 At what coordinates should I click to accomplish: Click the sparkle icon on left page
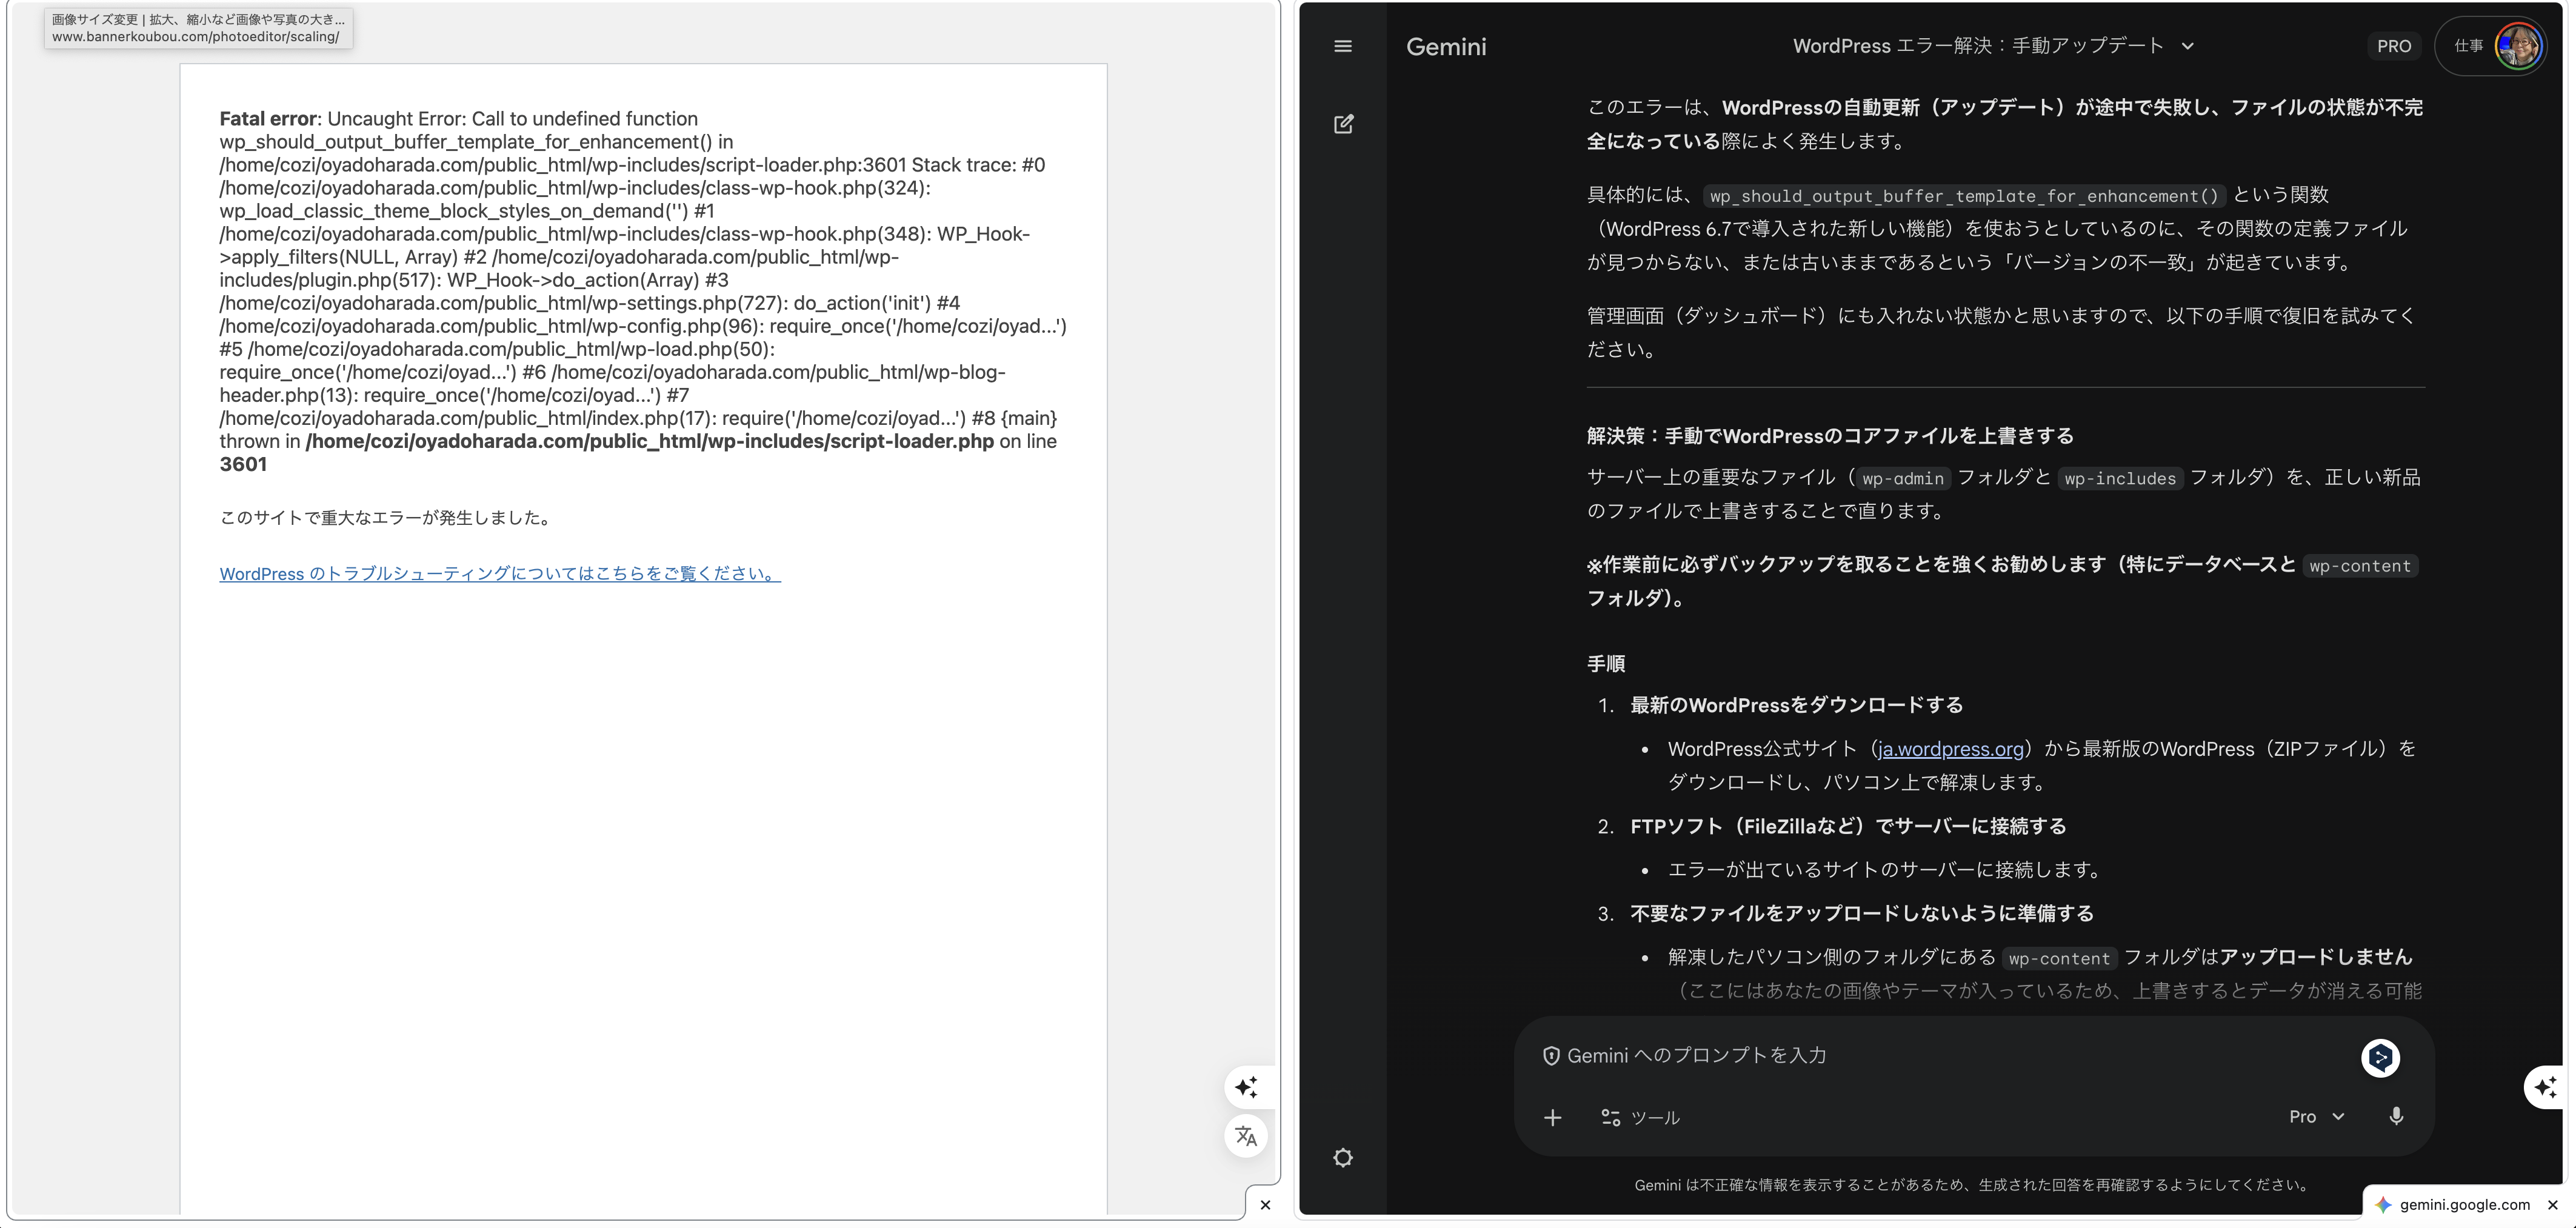coord(1246,1087)
